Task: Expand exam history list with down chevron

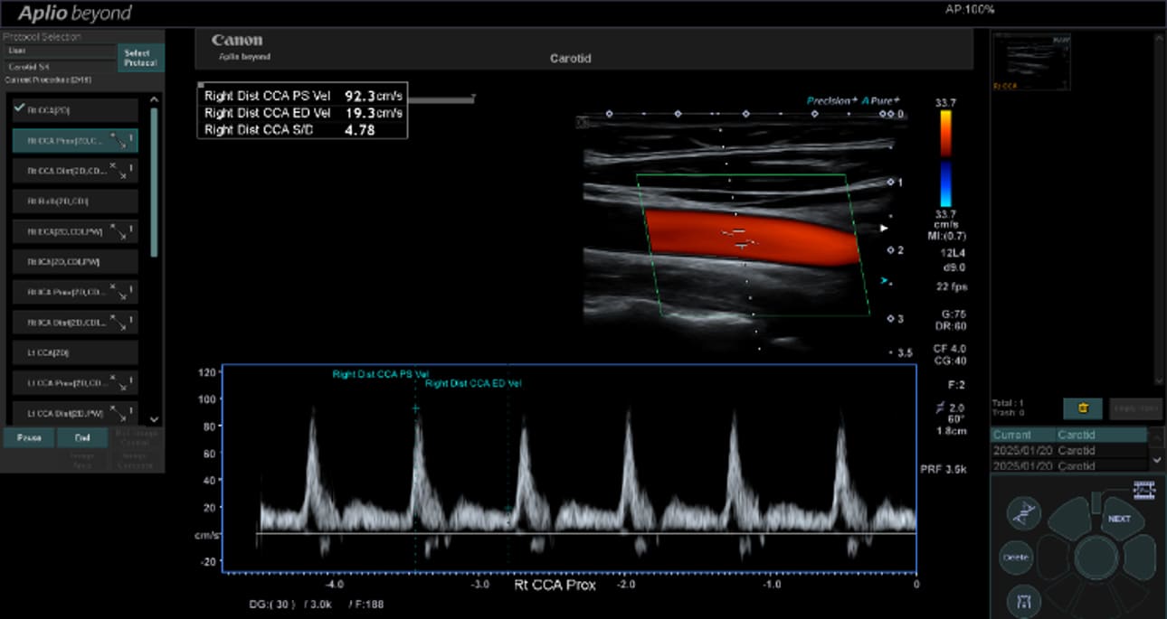Action: coord(1156,459)
